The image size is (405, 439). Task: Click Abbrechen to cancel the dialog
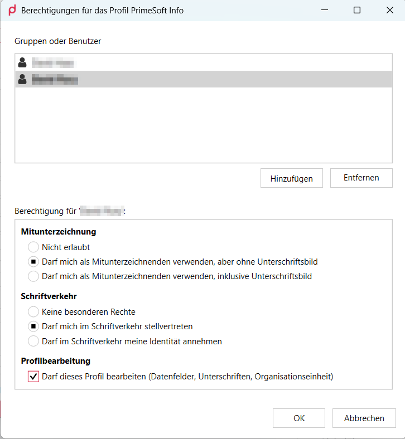click(x=364, y=418)
